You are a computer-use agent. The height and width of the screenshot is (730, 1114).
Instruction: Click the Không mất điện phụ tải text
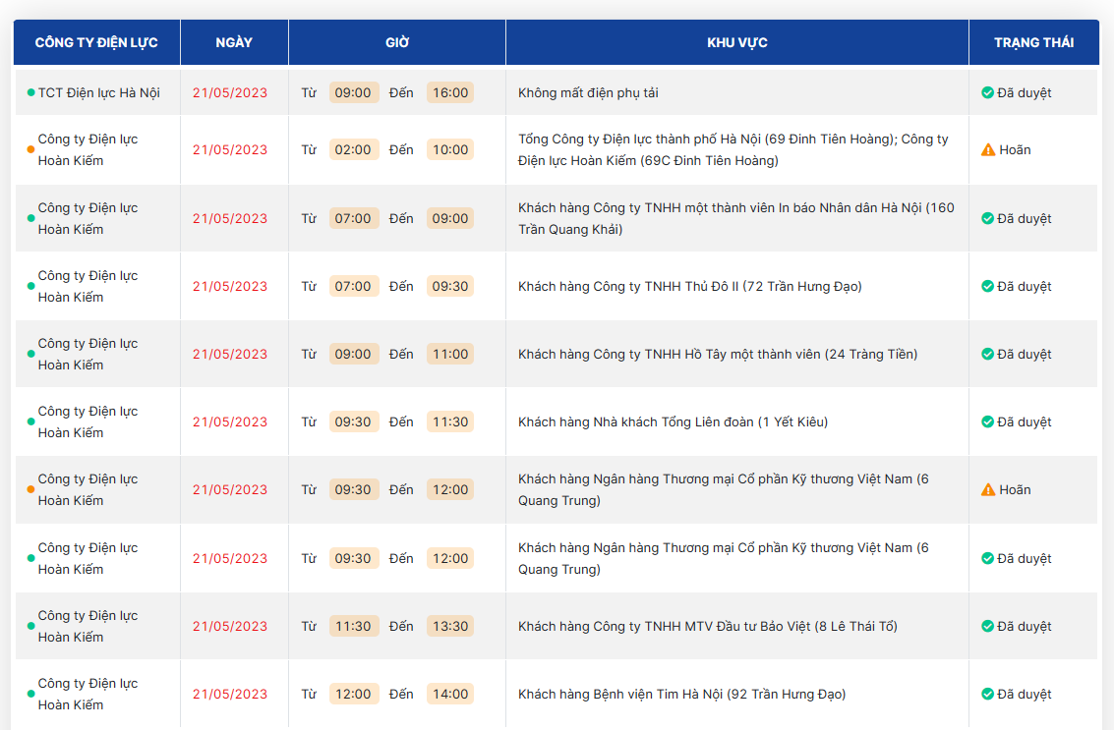click(x=588, y=92)
